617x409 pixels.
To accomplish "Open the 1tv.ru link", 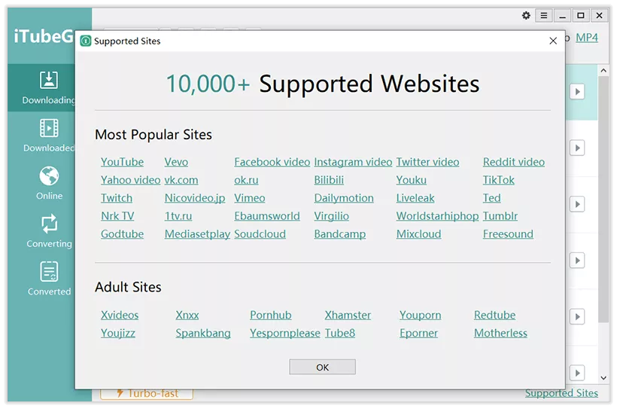I will coord(178,216).
